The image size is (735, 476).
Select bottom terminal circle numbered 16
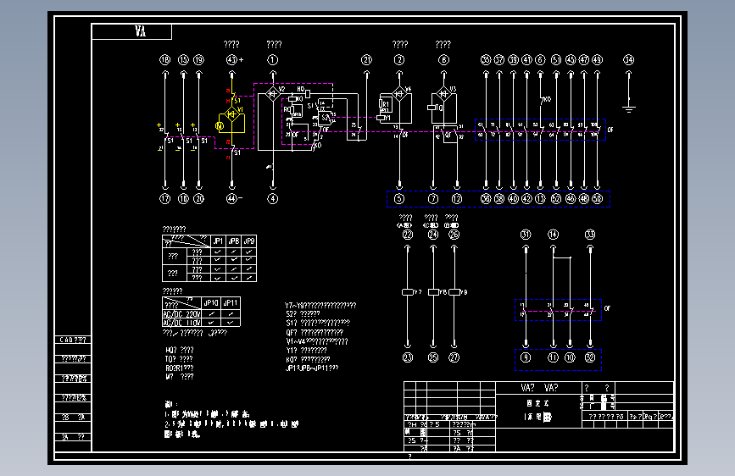pyautogui.click(x=183, y=199)
